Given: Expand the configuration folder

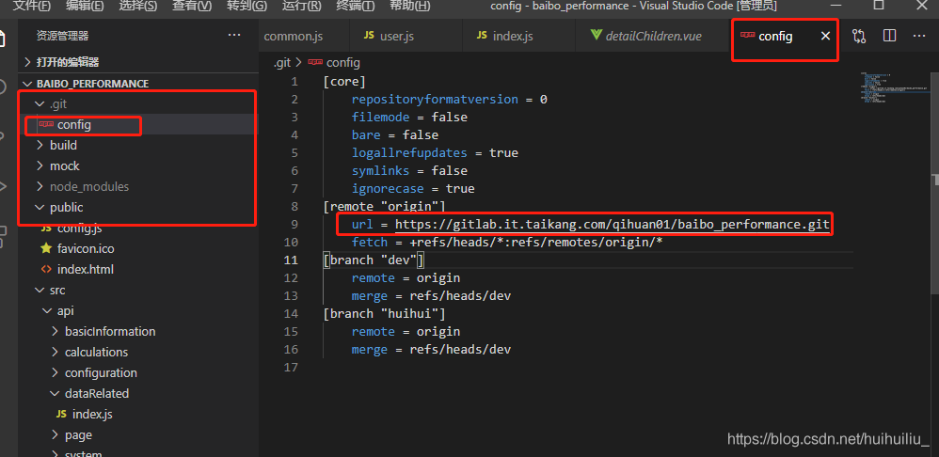Looking at the screenshot, I should point(139,372).
